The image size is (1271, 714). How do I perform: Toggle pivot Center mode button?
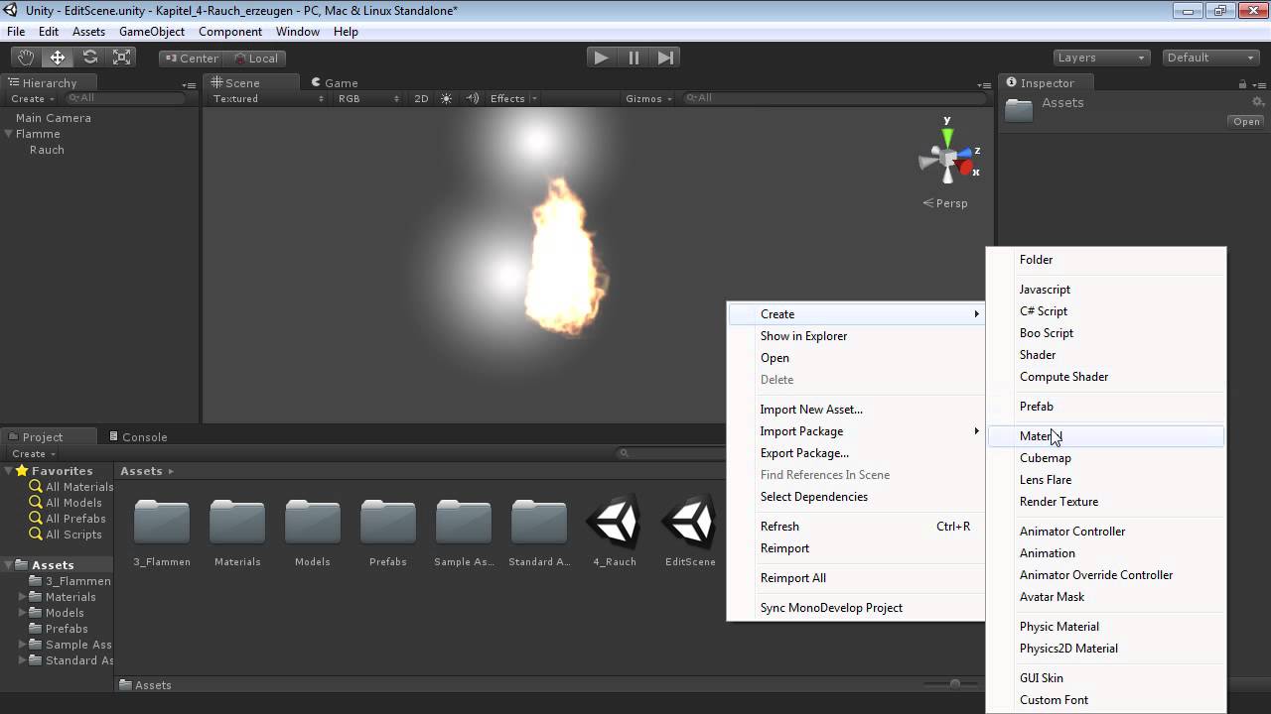pos(192,58)
